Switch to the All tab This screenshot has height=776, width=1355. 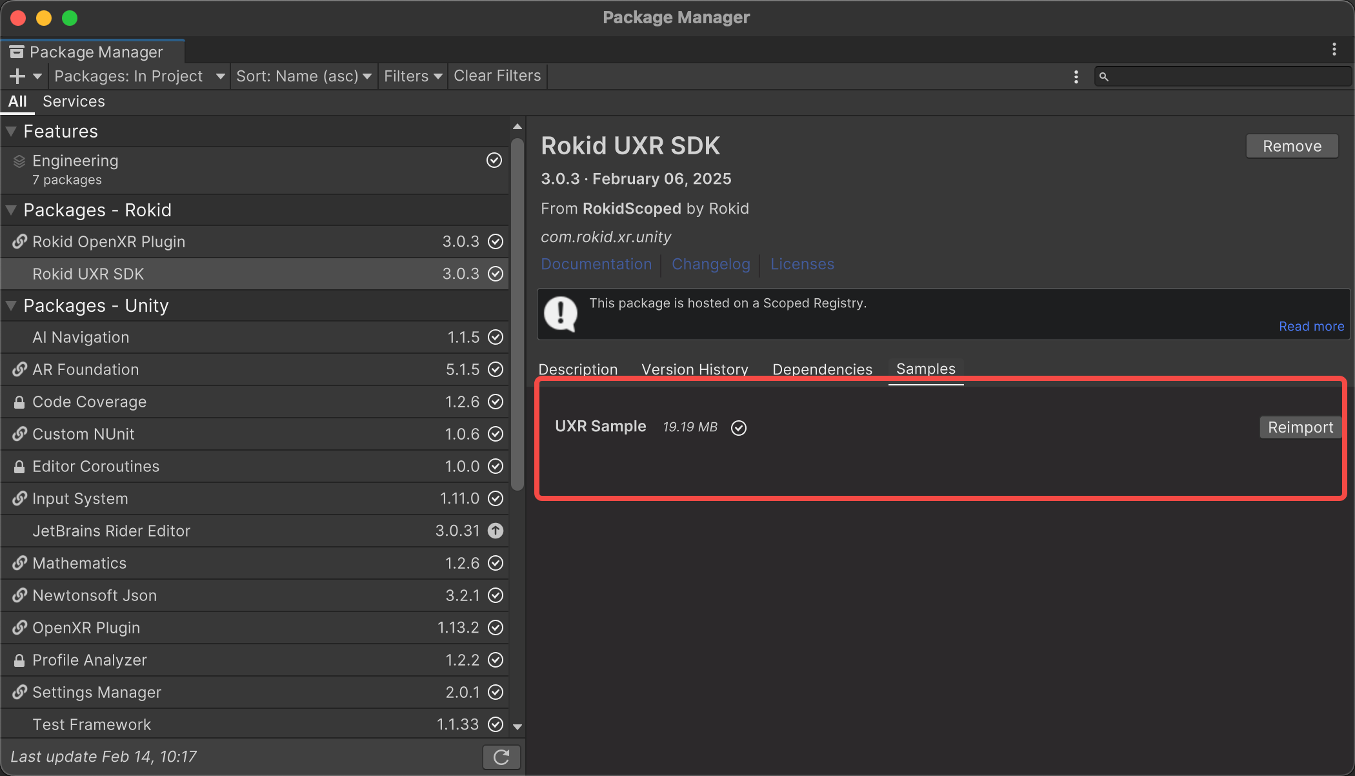[x=17, y=101]
